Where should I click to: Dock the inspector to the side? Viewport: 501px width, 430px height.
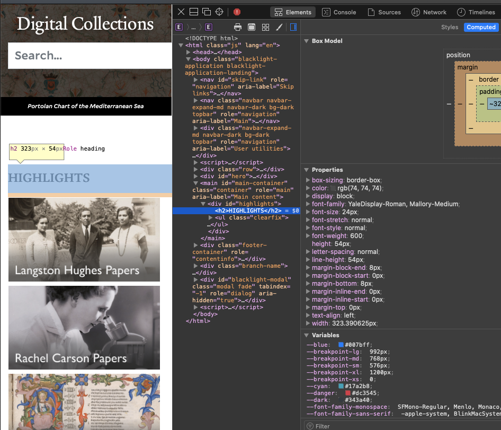click(x=205, y=12)
